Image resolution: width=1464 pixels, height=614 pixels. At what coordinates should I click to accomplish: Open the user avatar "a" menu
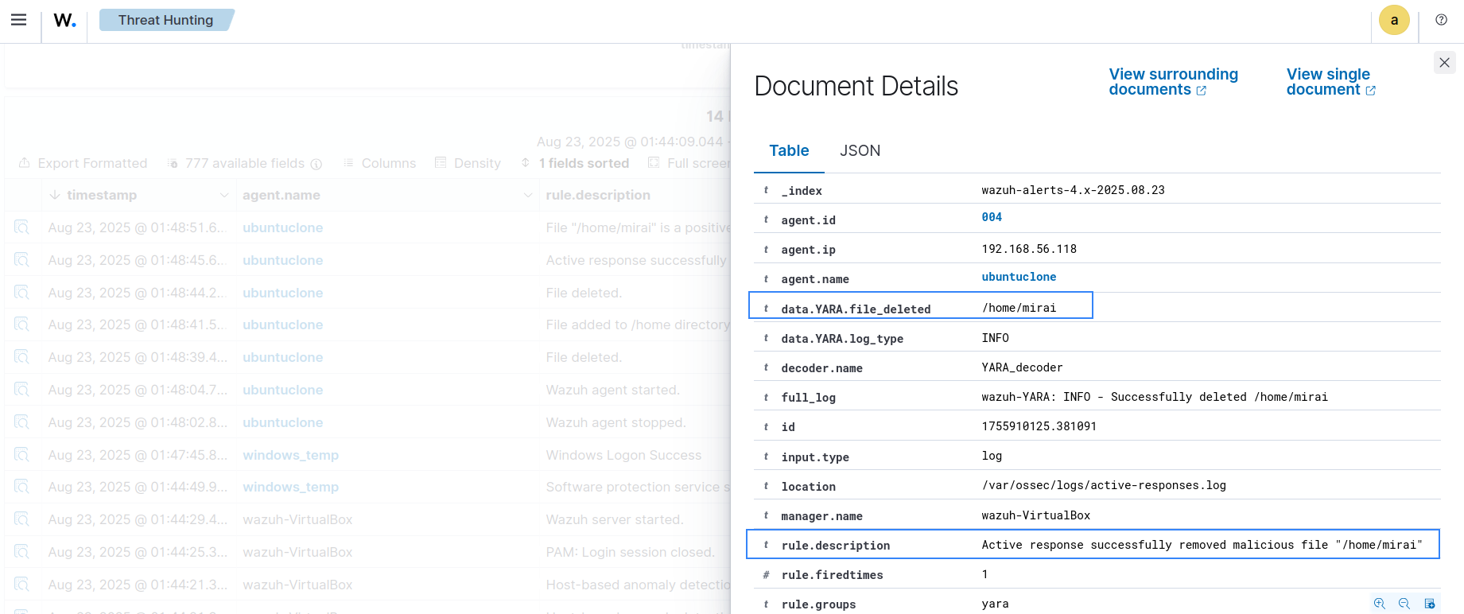click(x=1393, y=21)
